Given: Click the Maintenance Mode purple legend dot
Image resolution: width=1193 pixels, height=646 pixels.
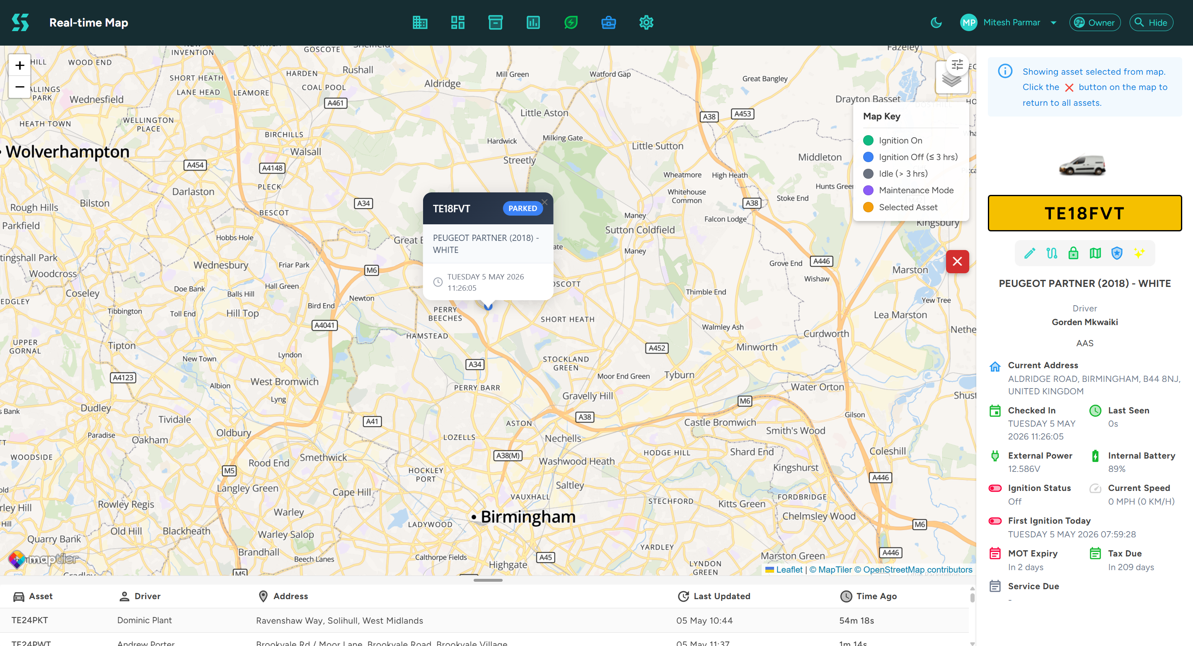Looking at the screenshot, I should click(869, 190).
